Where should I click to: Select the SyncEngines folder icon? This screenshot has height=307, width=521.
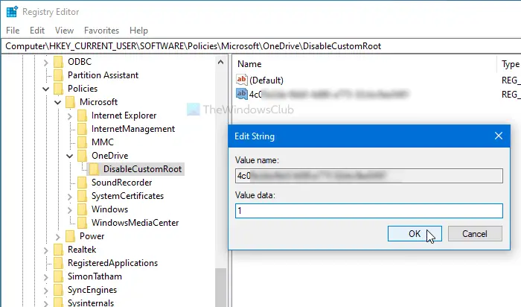[59, 290]
